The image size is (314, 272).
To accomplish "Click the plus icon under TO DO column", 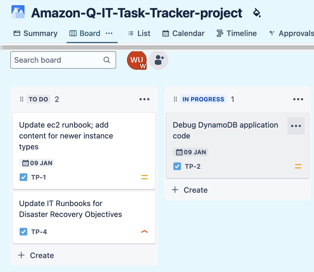I will (21, 255).
